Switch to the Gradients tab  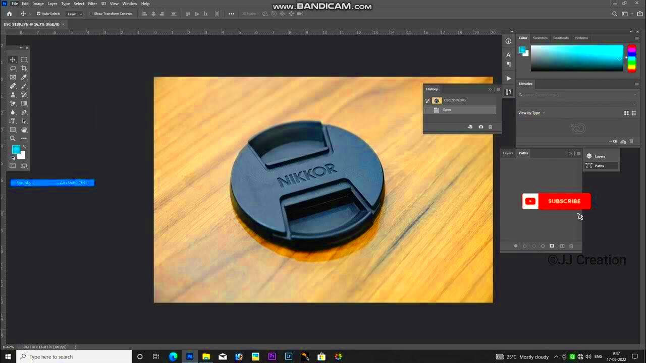click(561, 38)
